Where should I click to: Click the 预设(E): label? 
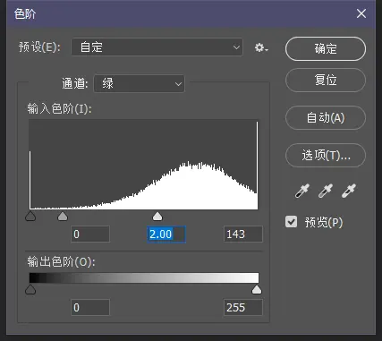coord(39,47)
